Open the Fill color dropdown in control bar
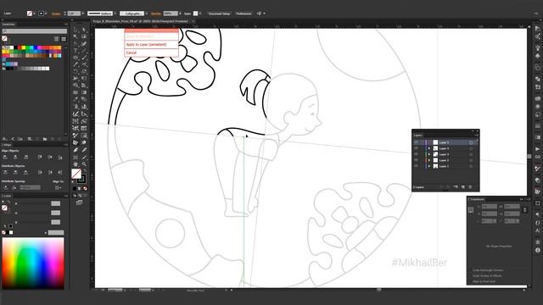The image size is (543, 305). [34, 14]
